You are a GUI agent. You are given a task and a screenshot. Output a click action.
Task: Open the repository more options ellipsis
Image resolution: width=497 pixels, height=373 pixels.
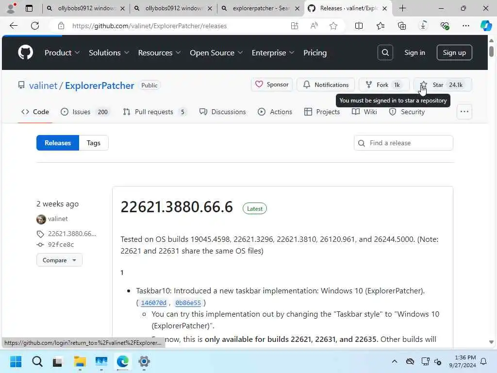coord(464,112)
